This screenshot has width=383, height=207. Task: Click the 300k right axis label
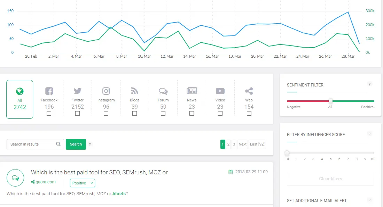[x=370, y=11]
